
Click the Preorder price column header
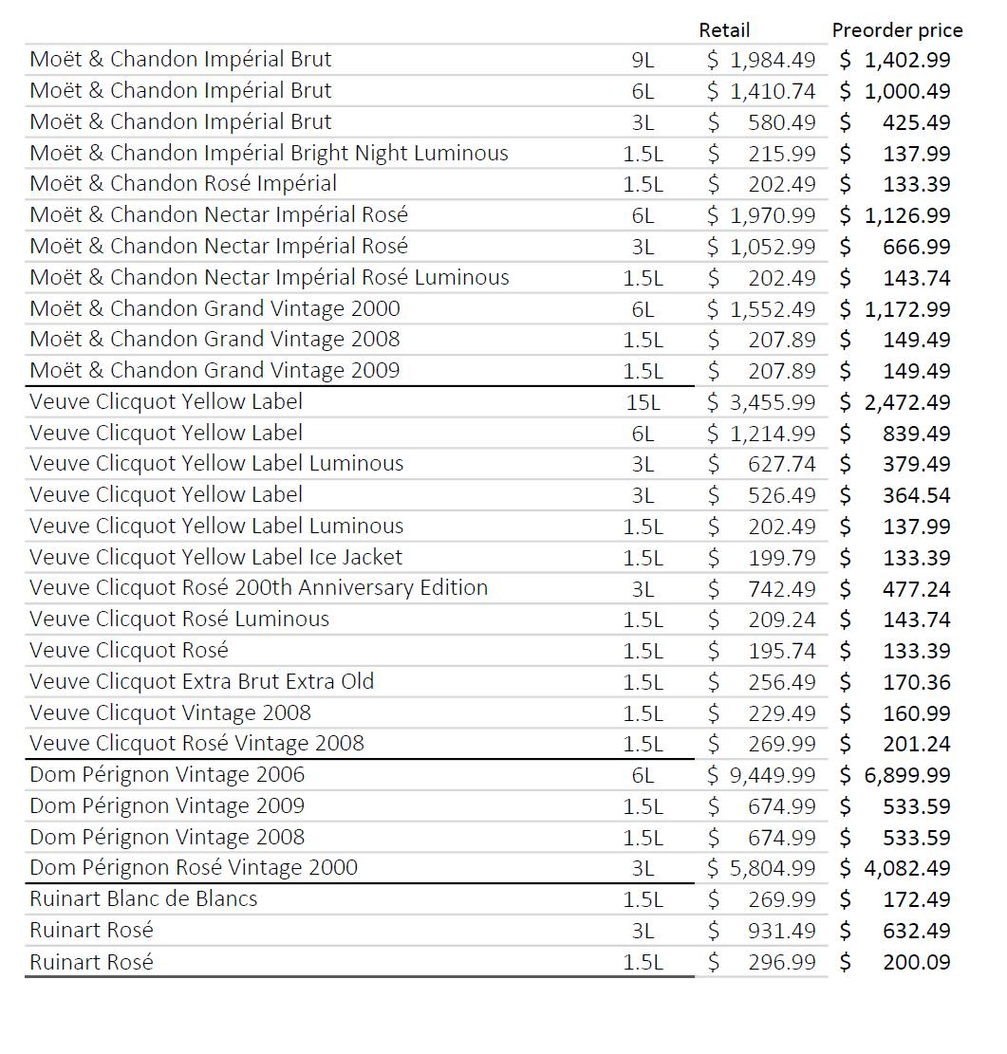click(x=897, y=30)
